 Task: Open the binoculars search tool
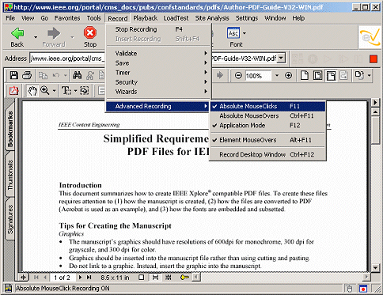click(77, 75)
